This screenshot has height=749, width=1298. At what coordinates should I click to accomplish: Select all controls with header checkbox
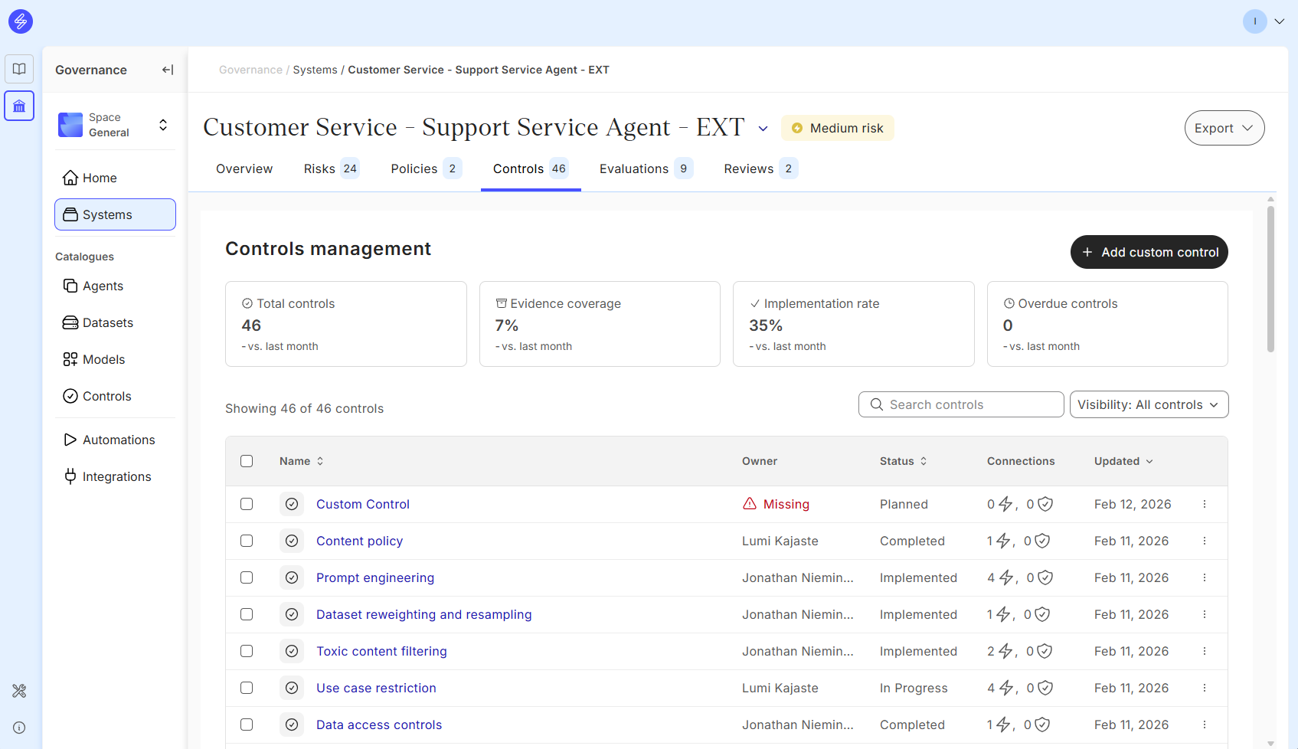[247, 461]
